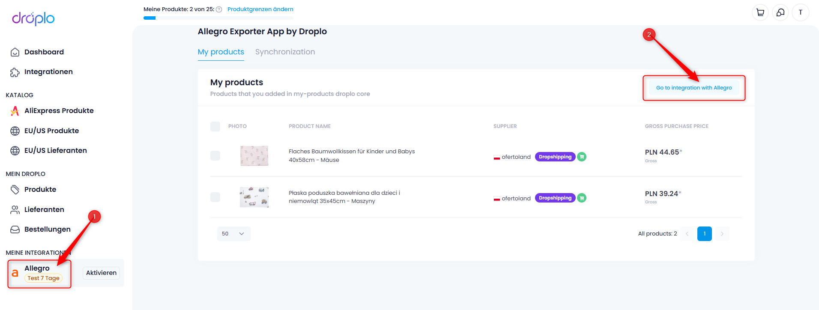Toggle the select-all products checkbox
Viewport: 819px width, 310px height.
pyautogui.click(x=215, y=126)
